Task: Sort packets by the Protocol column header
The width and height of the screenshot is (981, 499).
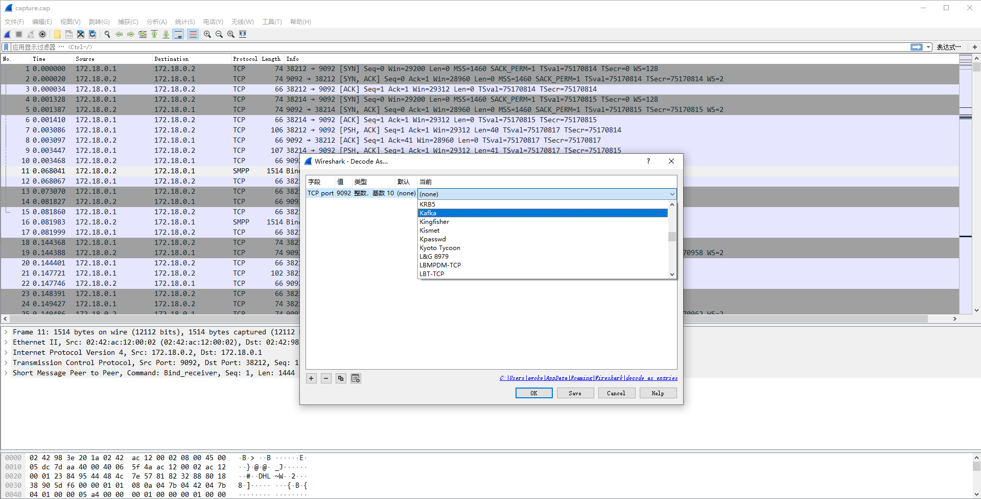Action: pyautogui.click(x=245, y=59)
